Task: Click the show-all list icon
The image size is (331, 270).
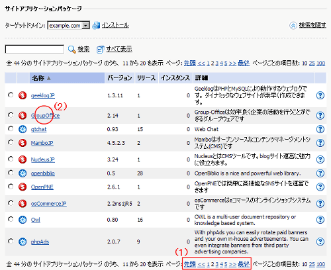Action: point(100,50)
